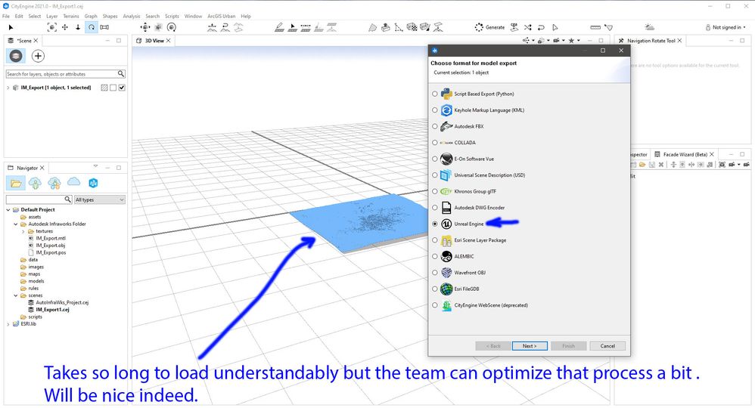Click the Scene Light and Panorama weather icon
The height and width of the screenshot is (408, 755).
click(650, 27)
